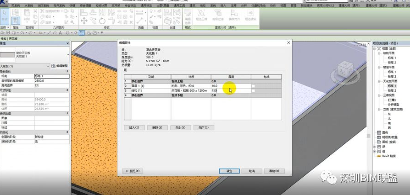Click the 明细表/数量 icon in project browser
Image resolution: width=410 pixels, height=195 pixels.
379,137
